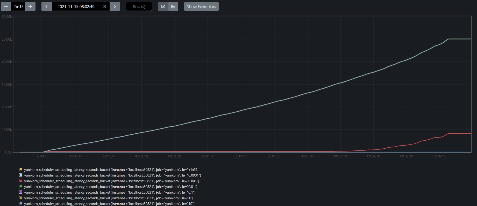Click the range duration input field
The height and width of the screenshot is (206, 477).
click(18, 6)
